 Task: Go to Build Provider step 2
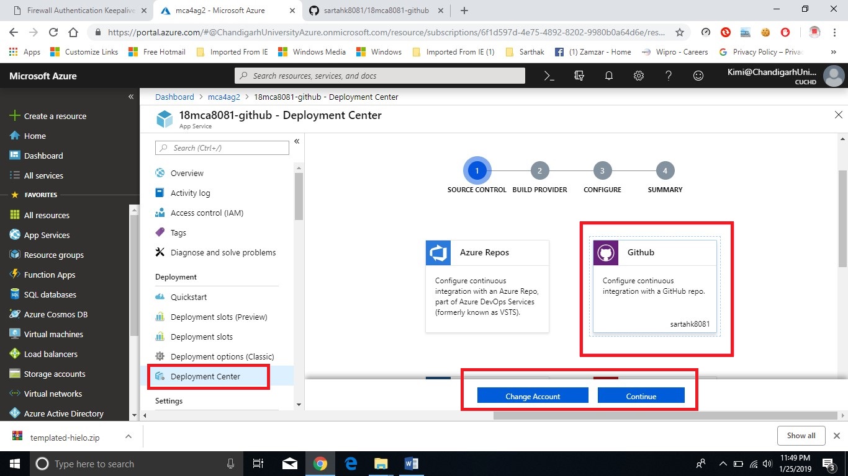click(539, 170)
